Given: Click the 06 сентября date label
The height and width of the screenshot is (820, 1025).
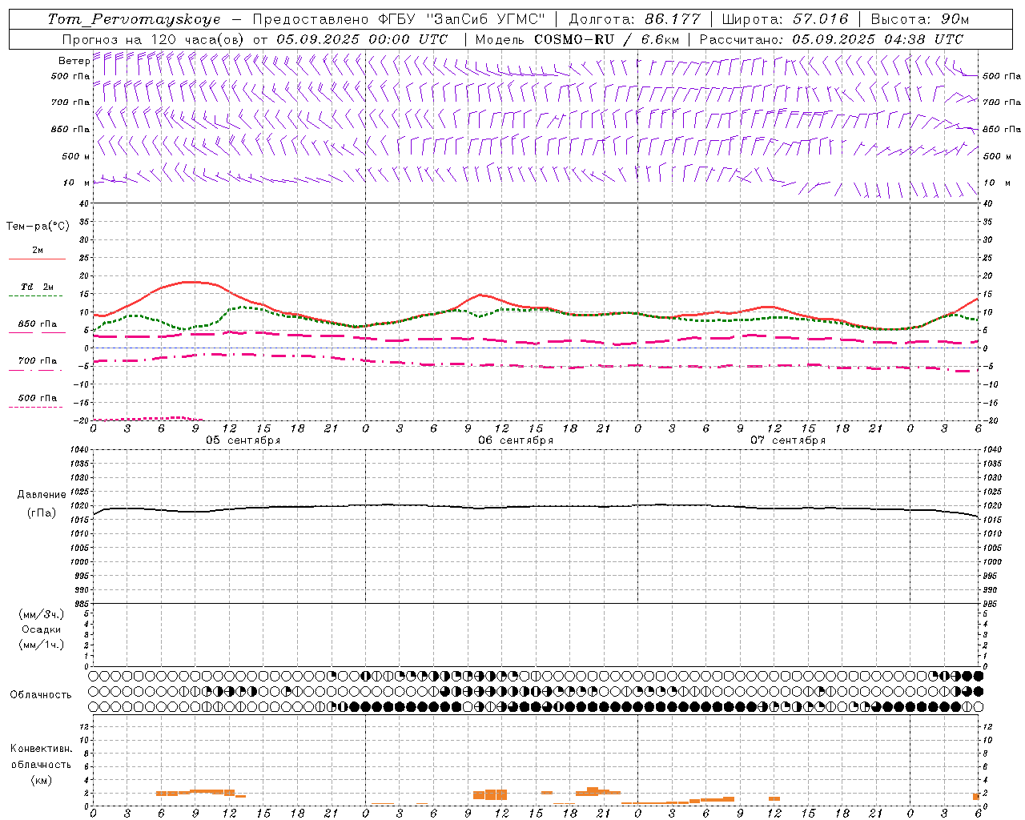Looking at the screenshot, I should point(516,440).
